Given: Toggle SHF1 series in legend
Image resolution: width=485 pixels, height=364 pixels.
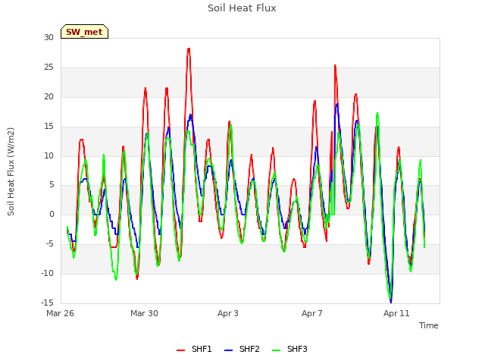Looking at the screenshot, I should coord(194,349).
